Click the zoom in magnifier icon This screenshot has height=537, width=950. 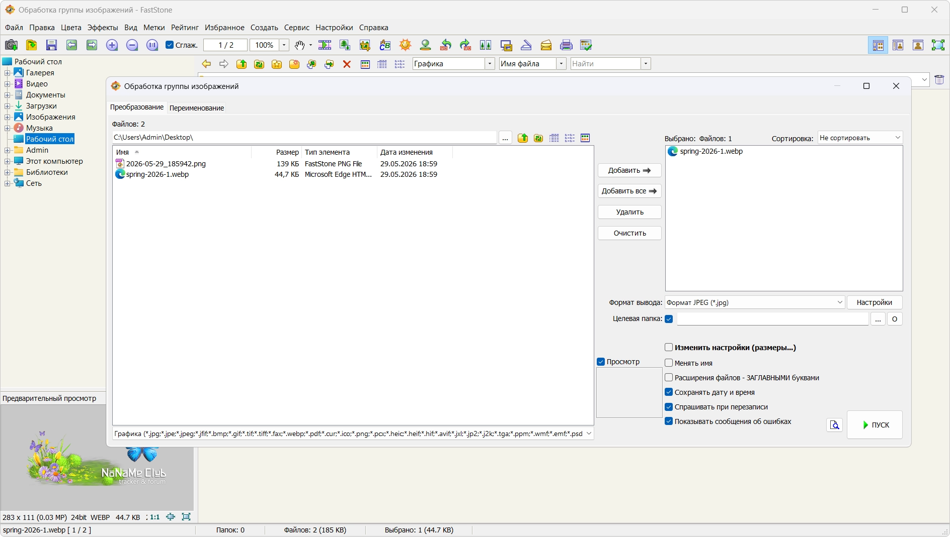point(112,45)
